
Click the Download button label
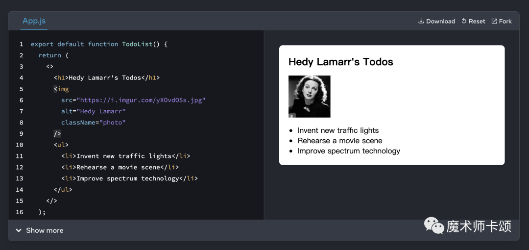441,21
